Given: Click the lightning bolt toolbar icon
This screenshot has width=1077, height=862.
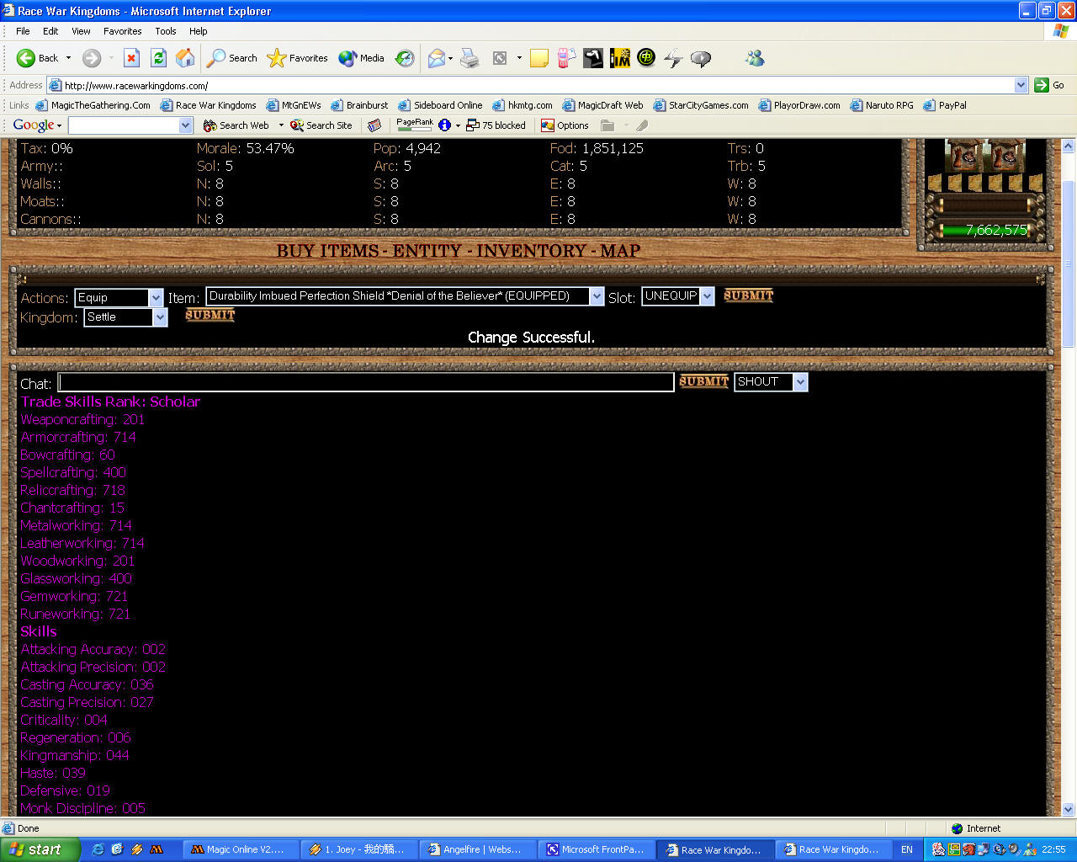Looking at the screenshot, I should tap(673, 58).
